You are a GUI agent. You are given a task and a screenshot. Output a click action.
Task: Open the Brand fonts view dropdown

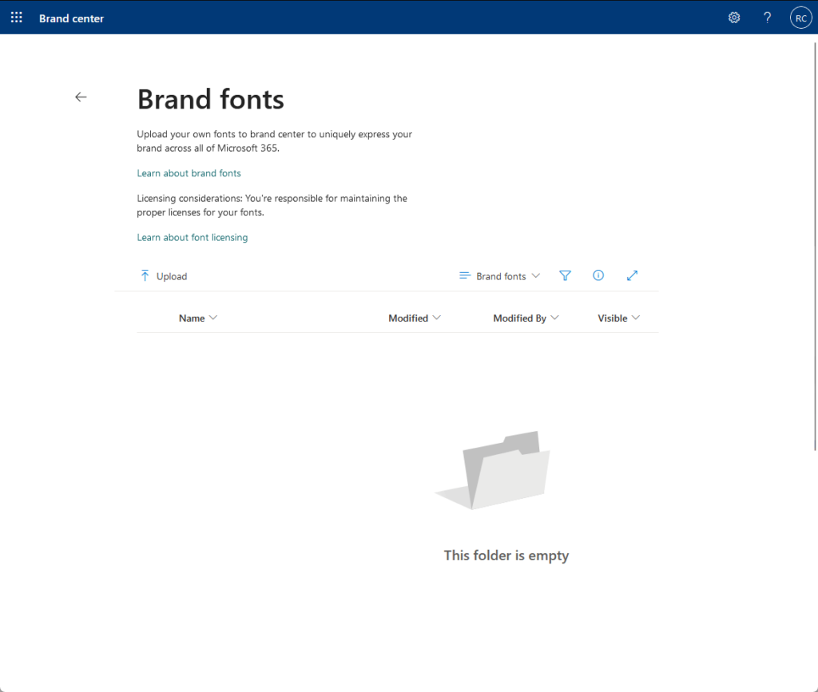click(500, 276)
